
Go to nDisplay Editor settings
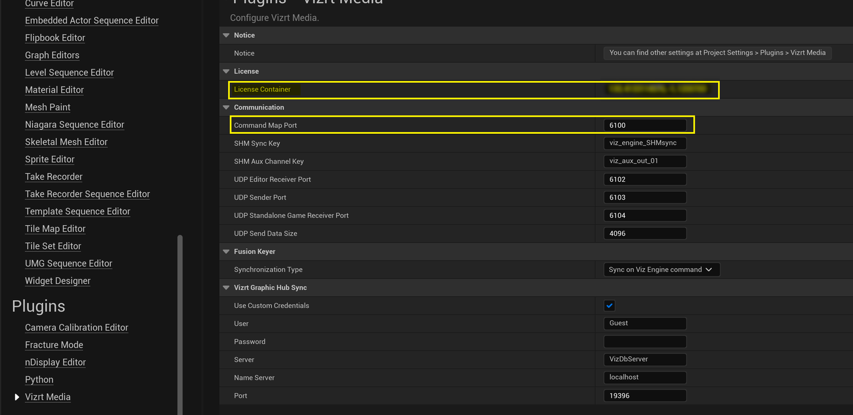(55, 362)
